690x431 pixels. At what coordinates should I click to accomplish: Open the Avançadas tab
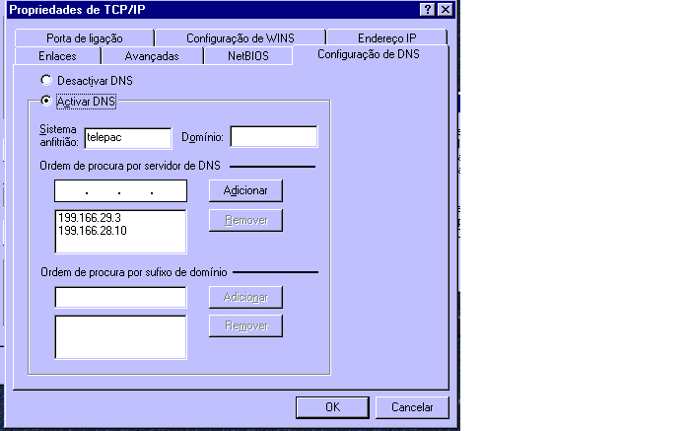click(152, 56)
